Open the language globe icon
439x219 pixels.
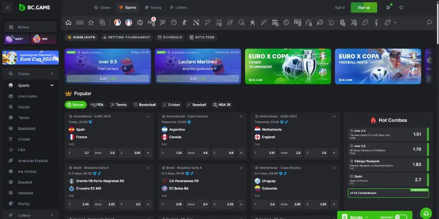pos(402,8)
